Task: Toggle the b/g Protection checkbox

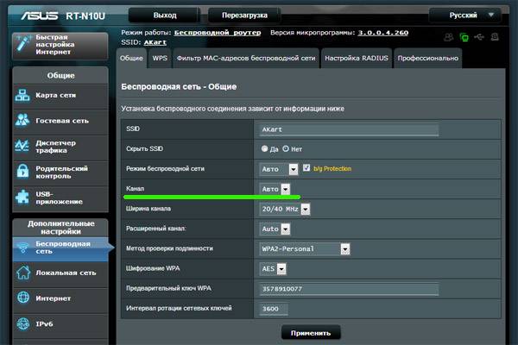Action: [x=306, y=167]
